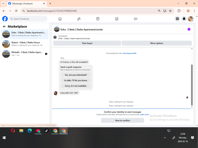Open the Facebook Home icon
This screenshot has width=198, height=148.
tap(60, 19)
